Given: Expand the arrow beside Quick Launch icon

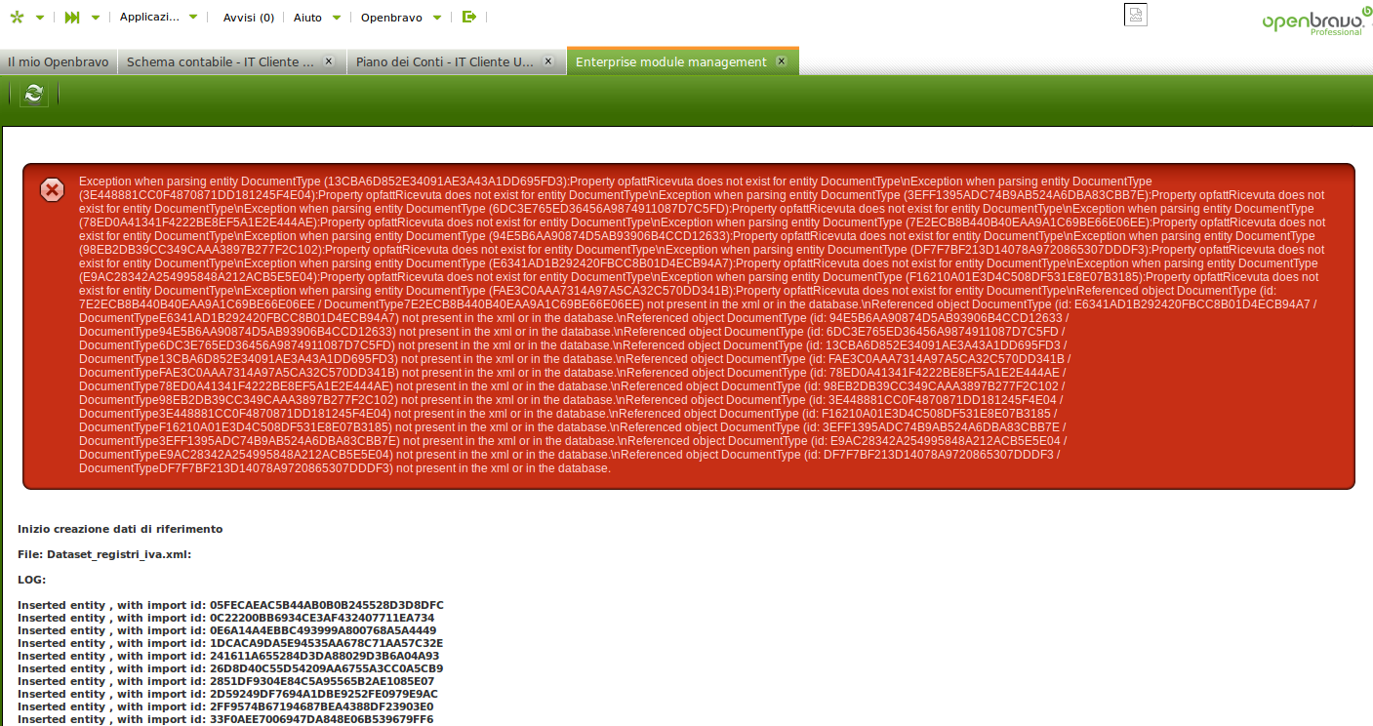Looking at the screenshot, I should 96,18.
